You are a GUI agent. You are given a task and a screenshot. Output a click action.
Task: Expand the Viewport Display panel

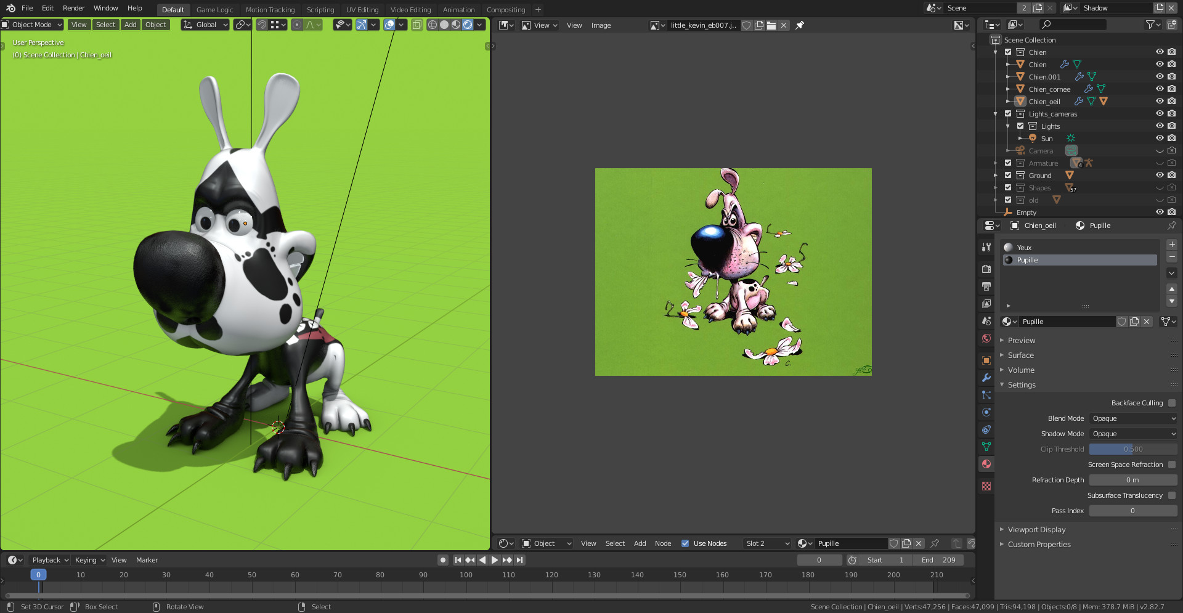pos(1036,530)
